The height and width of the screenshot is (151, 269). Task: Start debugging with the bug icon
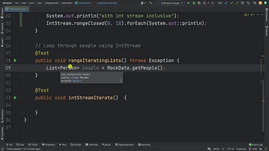click(194, 3)
